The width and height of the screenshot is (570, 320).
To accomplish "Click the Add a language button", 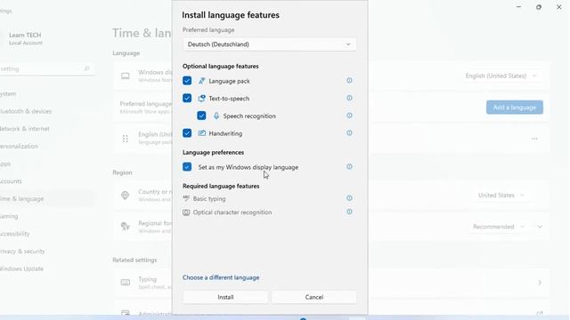I will (515, 108).
